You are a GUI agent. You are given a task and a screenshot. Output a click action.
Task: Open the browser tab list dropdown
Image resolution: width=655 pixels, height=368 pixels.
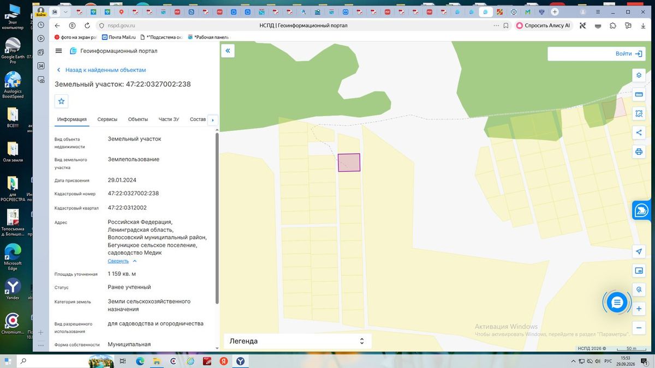tap(66, 11)
